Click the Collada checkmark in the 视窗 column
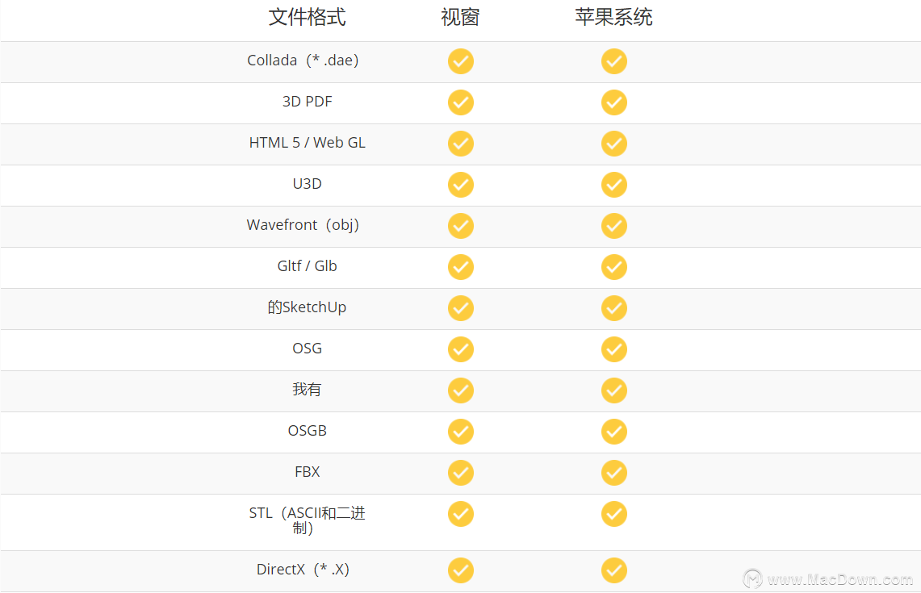Screen dimensions: 921x593 pos(461,61)
